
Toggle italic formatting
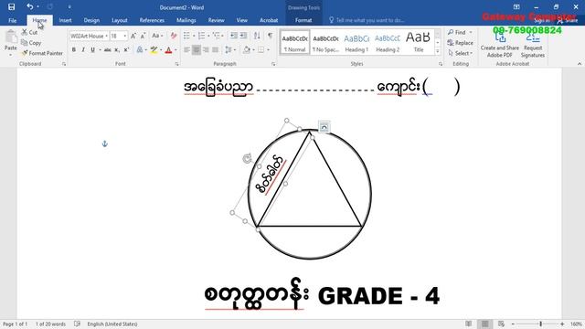pos(83,50)
